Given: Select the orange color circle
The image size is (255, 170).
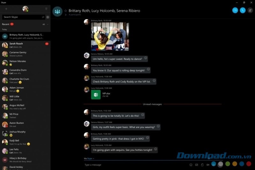Looking at the screenshot, I should [x=235, y=164].
